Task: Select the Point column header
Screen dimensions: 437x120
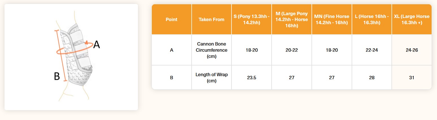Action: pos(172,19)
